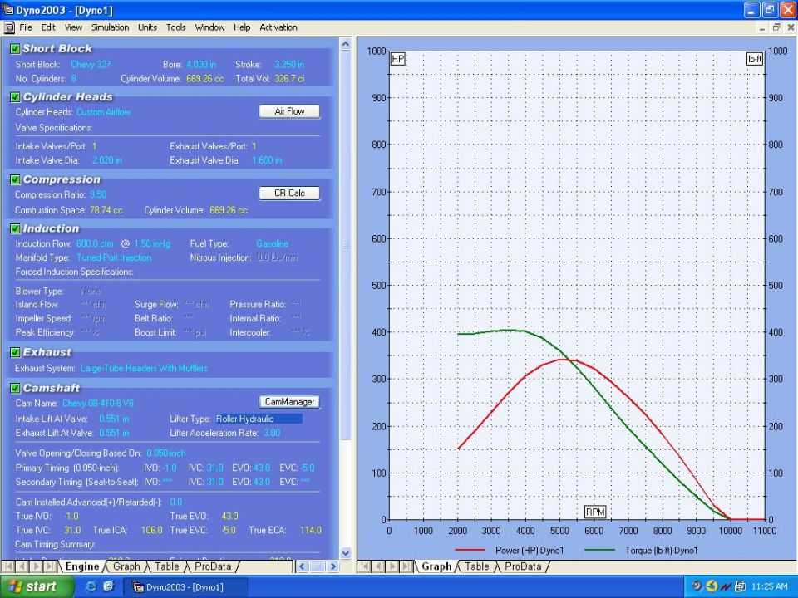Select Chevy 08-410-8 V8 cam name

point(98,404)
